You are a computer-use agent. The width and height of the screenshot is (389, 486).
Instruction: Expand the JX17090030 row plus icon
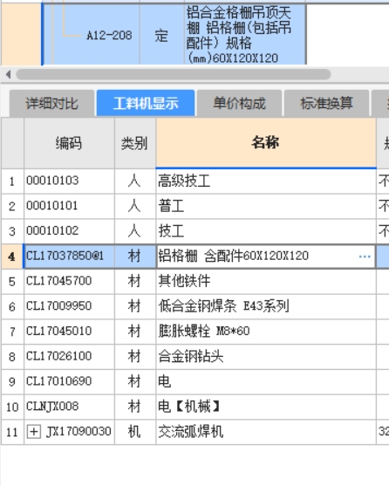point(34,431)
